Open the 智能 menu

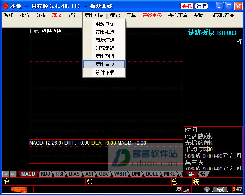(115, 15)
